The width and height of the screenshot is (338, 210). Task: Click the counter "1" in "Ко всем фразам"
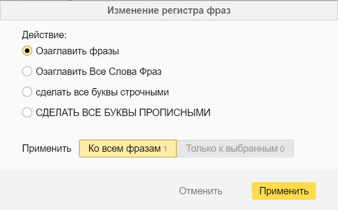(166, 149)
